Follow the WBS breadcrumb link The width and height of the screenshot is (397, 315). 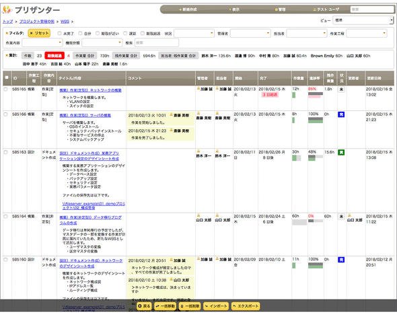click(65, 22)
